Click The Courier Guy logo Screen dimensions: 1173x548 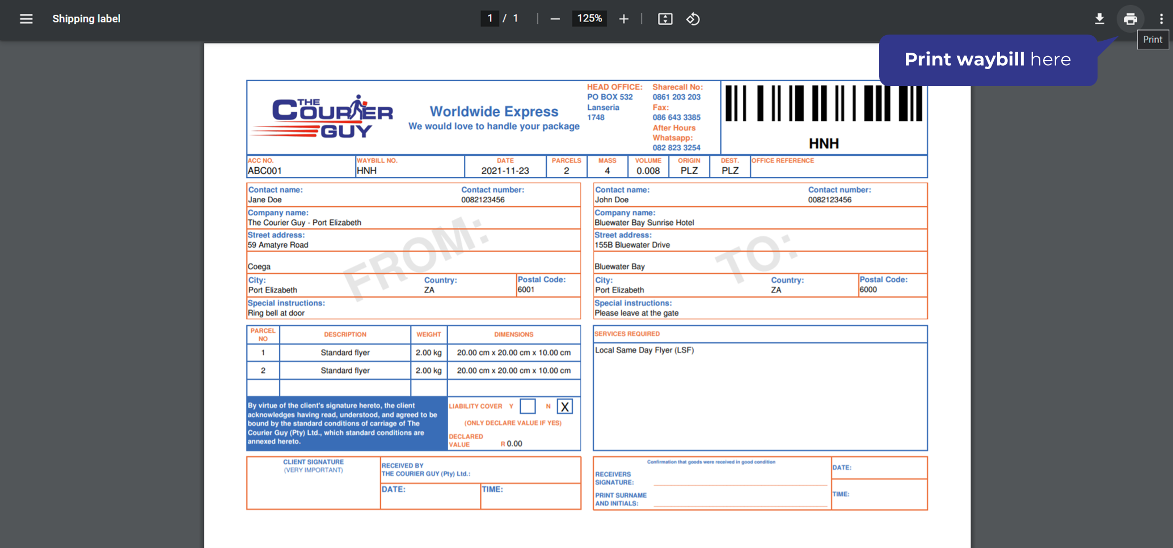point(322,117)
